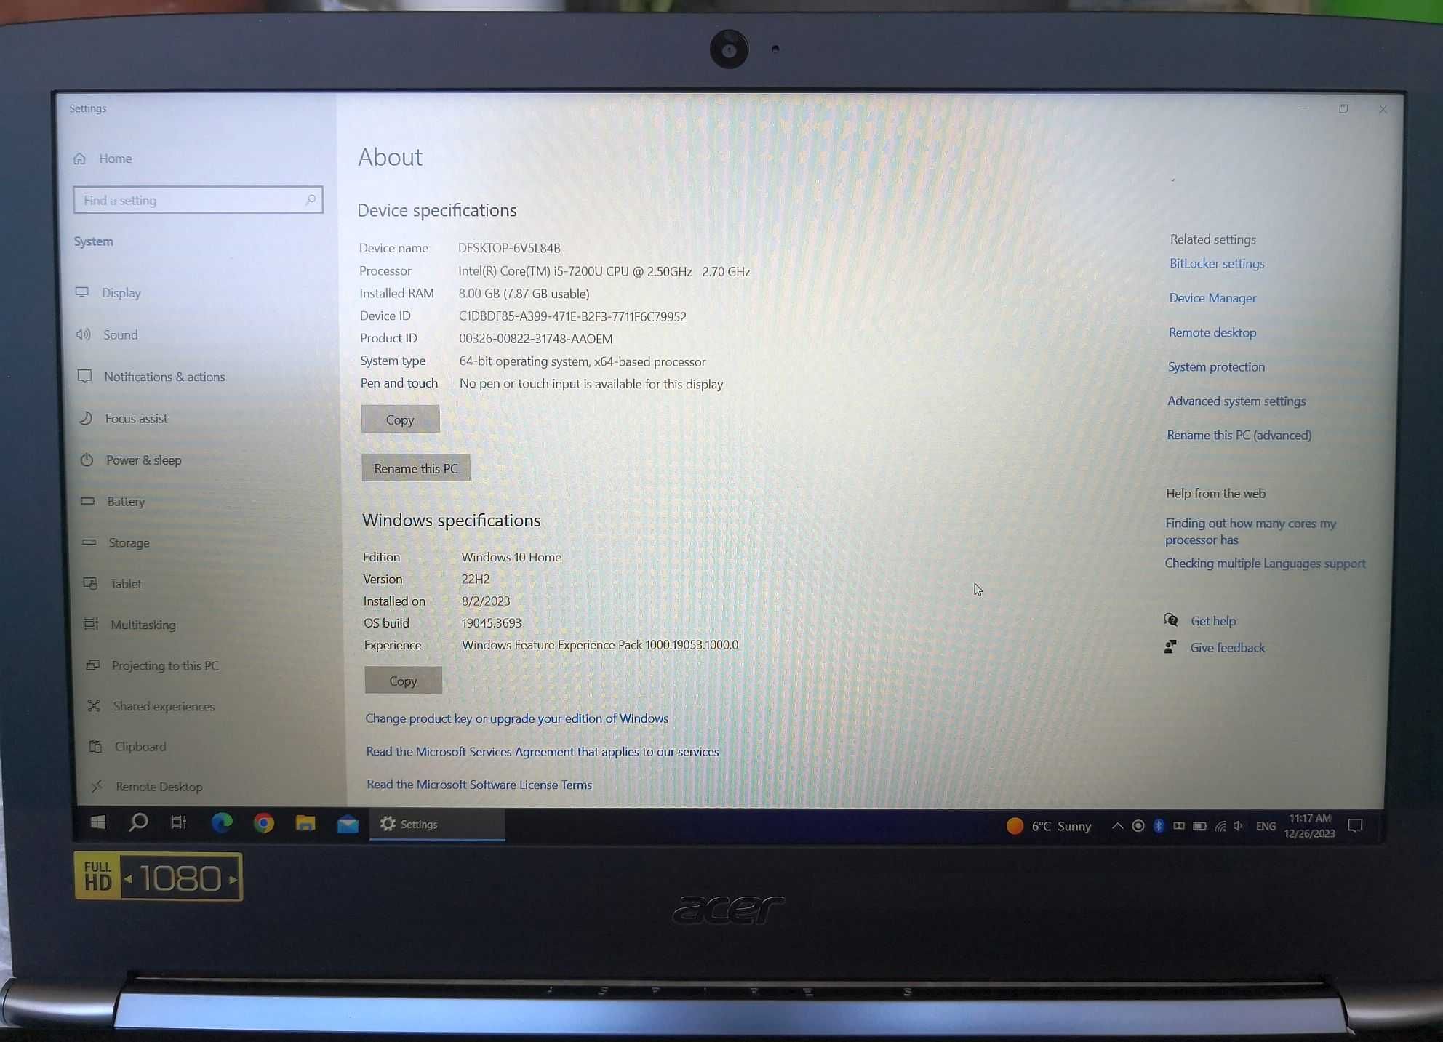Click the Copy device specs button
The width and height of the screenshot is (1443, 1042).
(x=400, y=418)
